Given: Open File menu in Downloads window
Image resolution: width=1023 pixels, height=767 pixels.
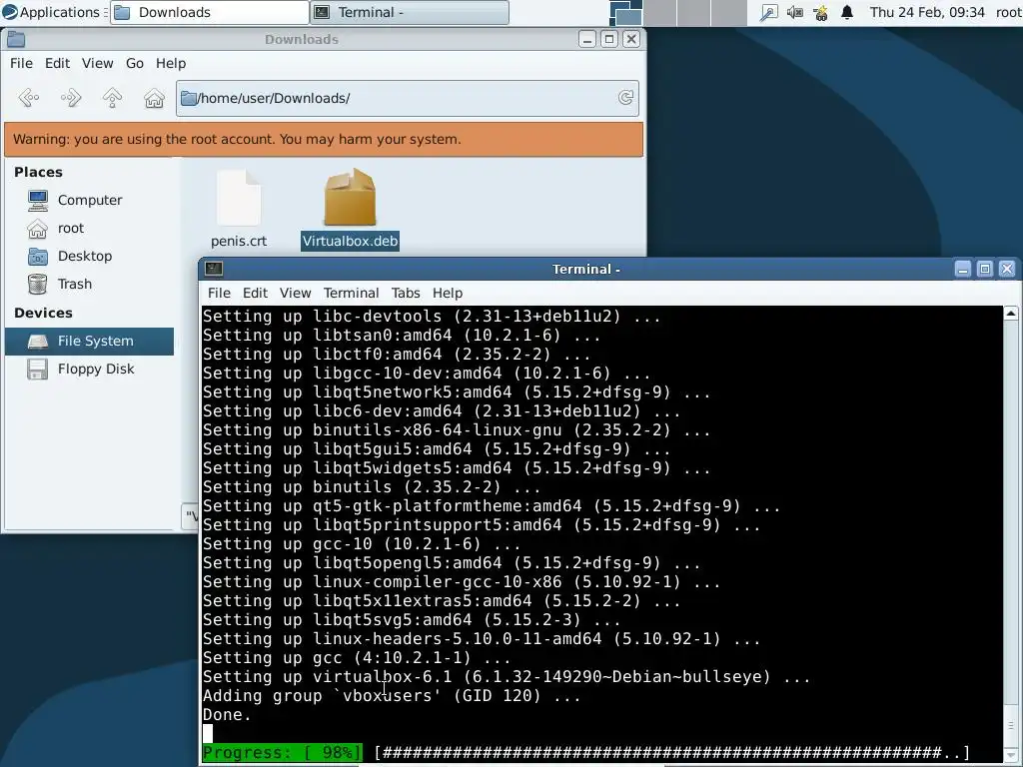Looking at the screenshot, I should pyautogui.click(x=21, y=63).
